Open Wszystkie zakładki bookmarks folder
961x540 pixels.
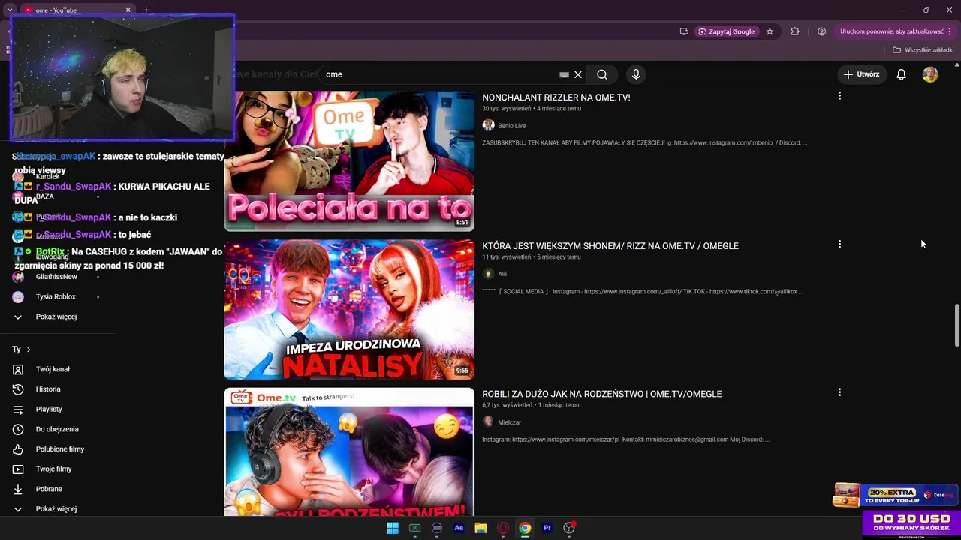click(x=923, y=50)
